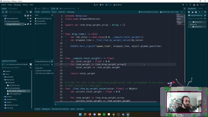Collapse the jar root node
208x117 pixels.
tap(3, 16)
